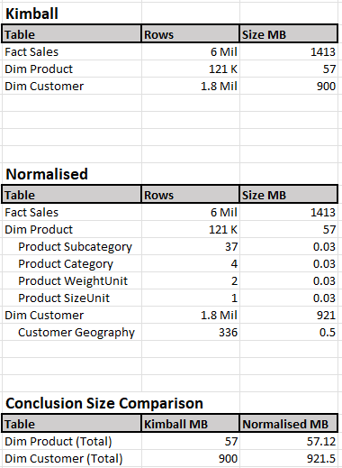Select the Normalised heading cell
Image resolution: width=342 pixels, height=468 pixels.
(x=72, y=174)
